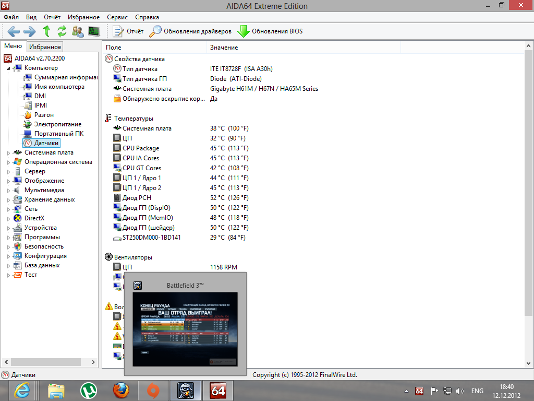Click the Battlefield 3 preview thumbnail
This screenshot has height=401, width=534.
click(185, 329)
